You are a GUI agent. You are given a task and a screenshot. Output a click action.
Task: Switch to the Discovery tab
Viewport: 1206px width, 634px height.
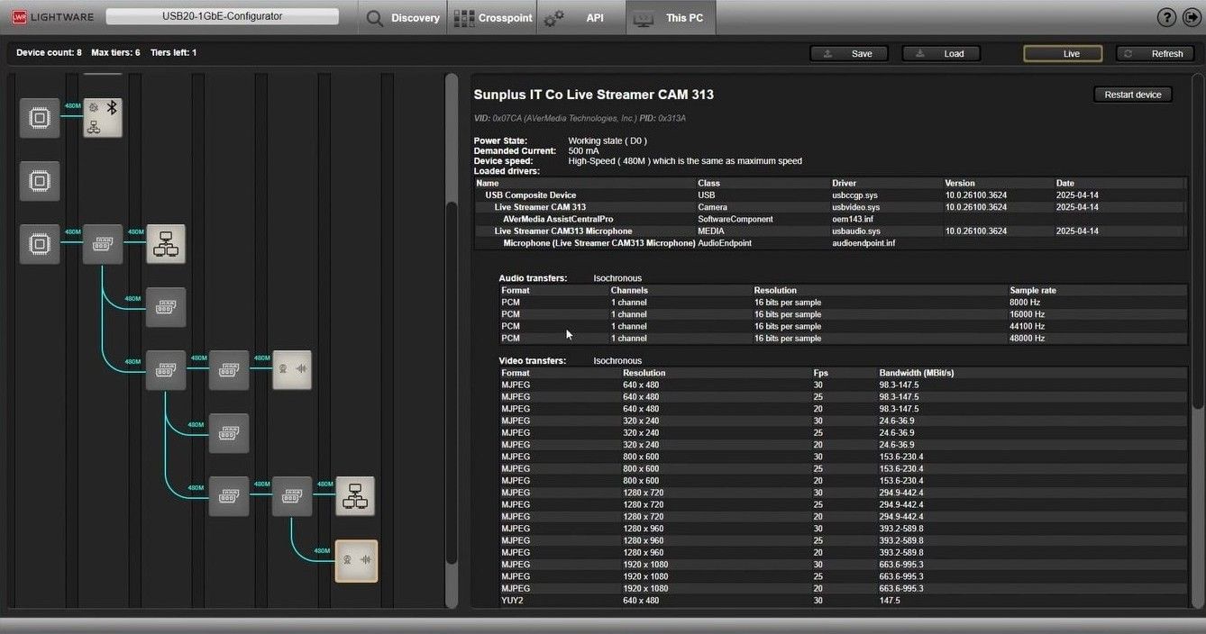coord(404,18)
